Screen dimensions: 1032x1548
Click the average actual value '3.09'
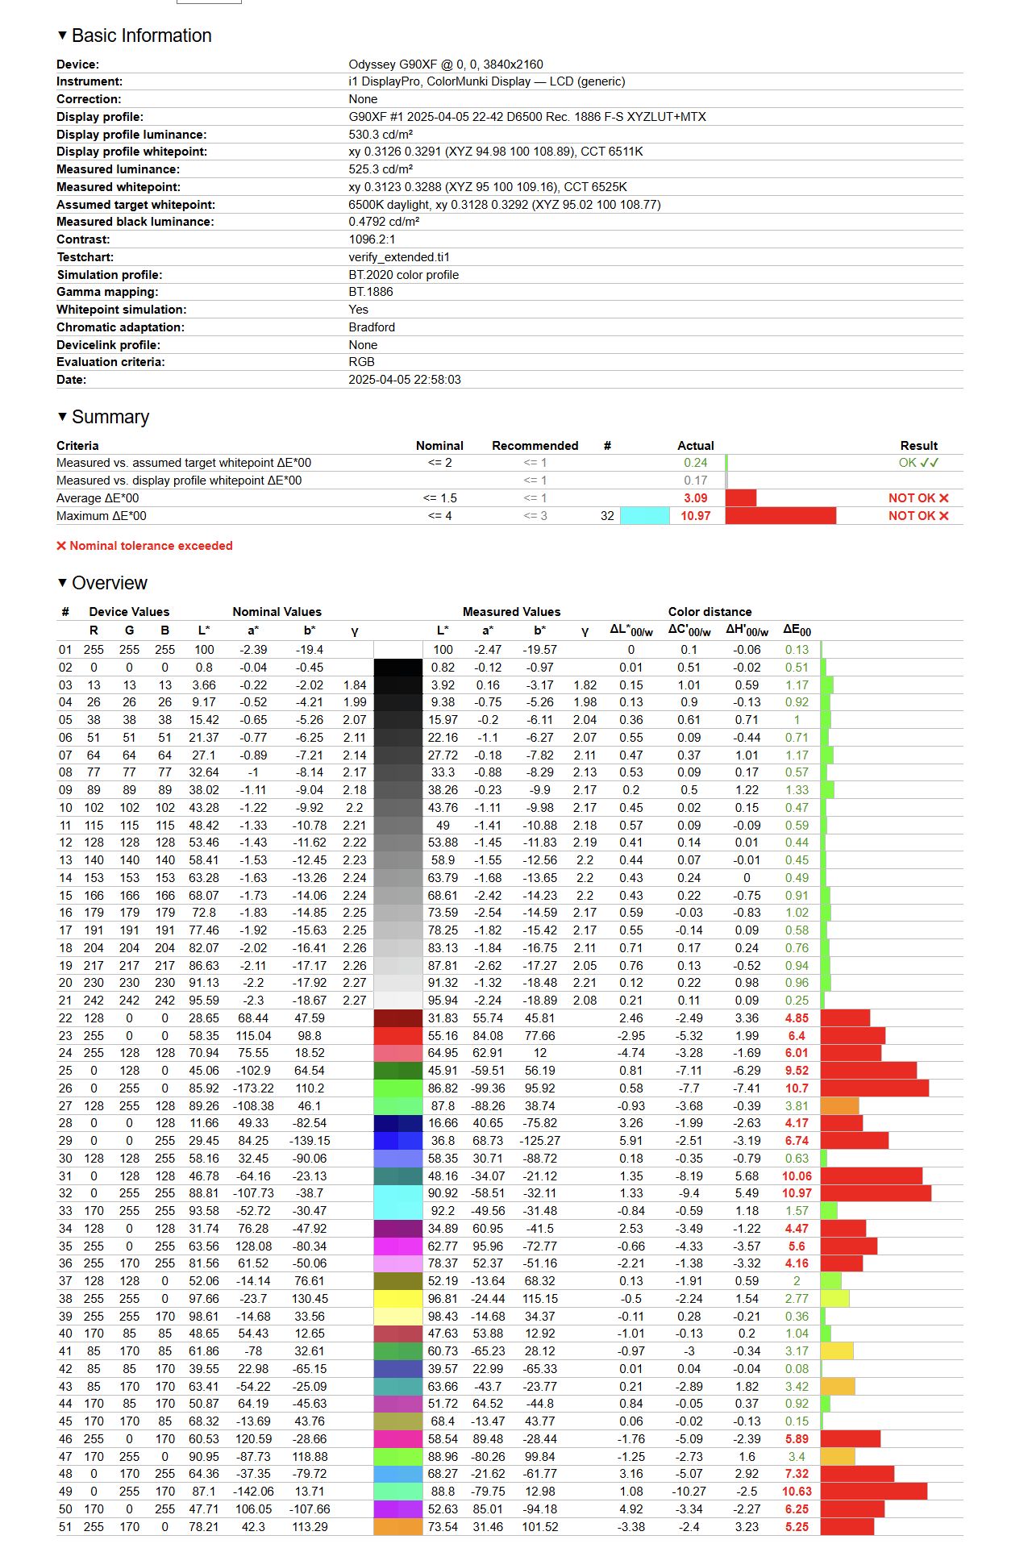pyautogui.click(x=696, y=498)
